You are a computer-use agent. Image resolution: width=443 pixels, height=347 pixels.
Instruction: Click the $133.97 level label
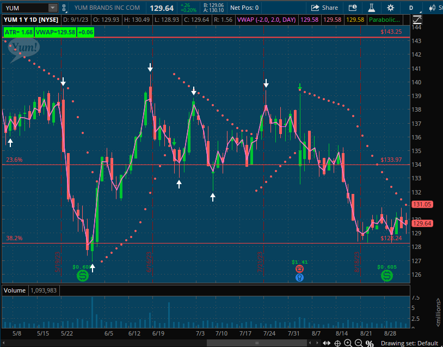pyautogui.click(x=391, y=160)
